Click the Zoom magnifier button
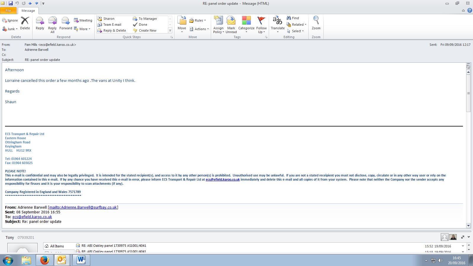This screenshot has width=473, height=266. (316, 23)
